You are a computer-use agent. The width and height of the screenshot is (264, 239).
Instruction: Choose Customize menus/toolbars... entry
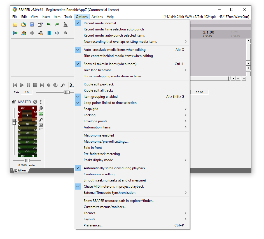132,207
